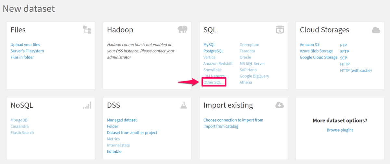The height and width of the screenshot is (164, 390).
Task: Pick Google BigQuery from SQL list
Action: [x=254, y=76]
